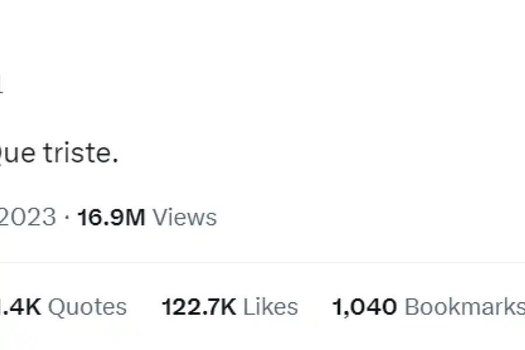Click the "K" in 1.4K Quotes

[33, 307]
